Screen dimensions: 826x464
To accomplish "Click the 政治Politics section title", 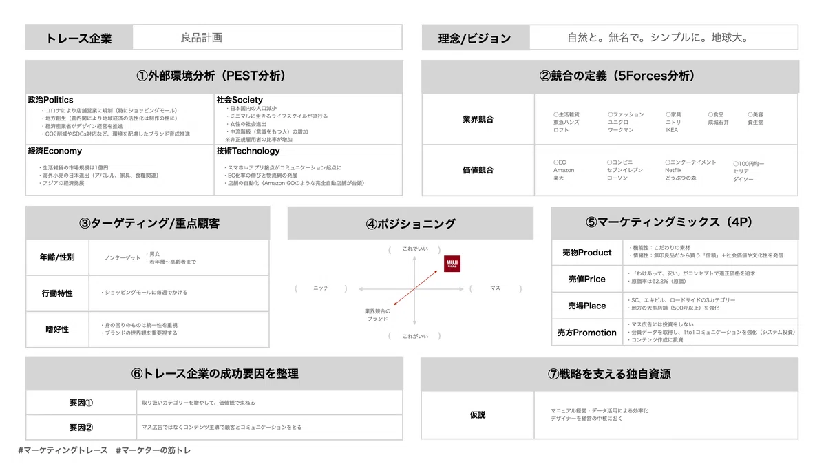I will click(50, 100).
